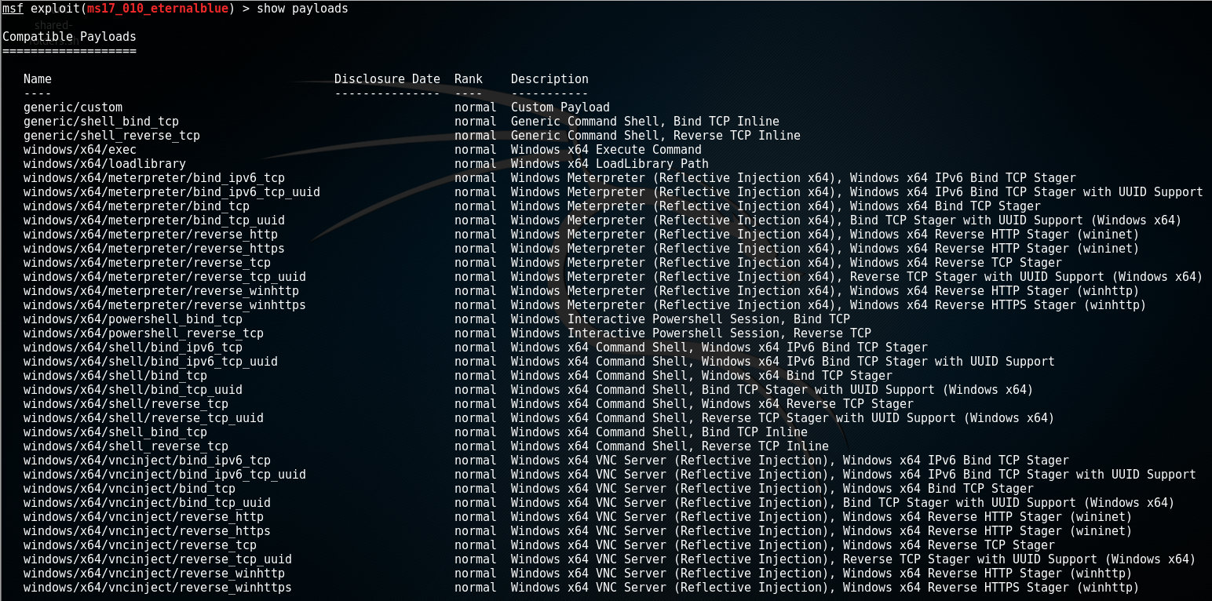
Task: Select windows/x64/shell/bind_tcp payload name
Action: pyautogui.click(x=115, y=376)
